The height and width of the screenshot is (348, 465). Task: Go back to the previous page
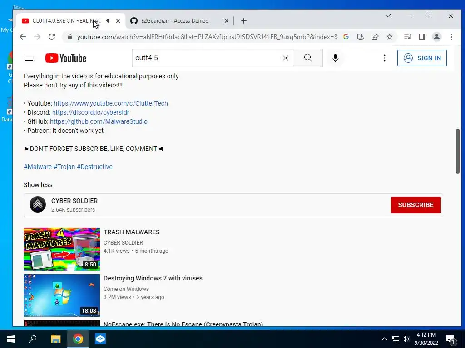coord(23,37)
